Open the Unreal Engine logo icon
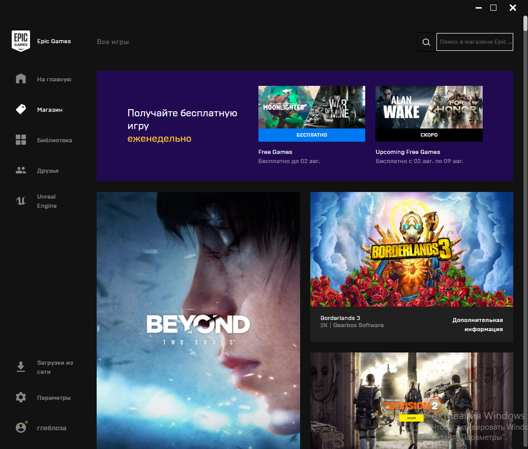The width and height of the screenshot is (528, 449). 20,201
